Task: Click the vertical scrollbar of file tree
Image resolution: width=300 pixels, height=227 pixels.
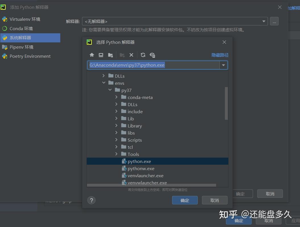Action: [226, 103]
